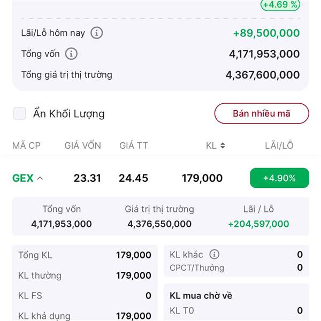
Task: Tap the +204,597,000 Lãi / Lỗ value
Action: click(x=258, y=224)
